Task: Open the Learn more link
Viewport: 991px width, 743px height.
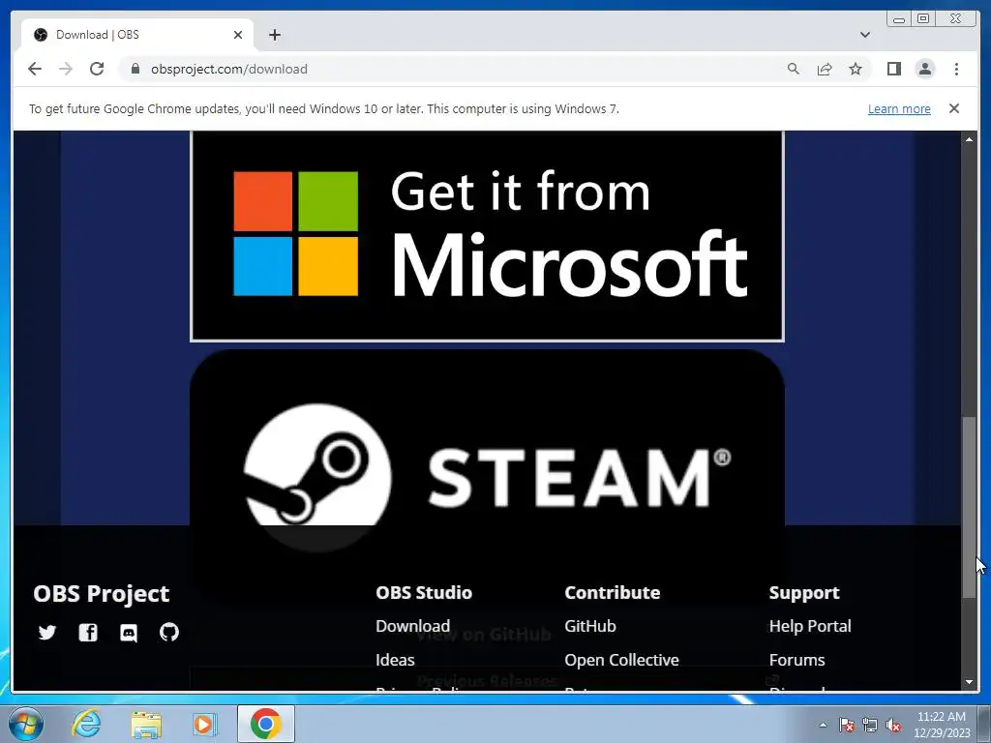Action: (x=899, y=108)
